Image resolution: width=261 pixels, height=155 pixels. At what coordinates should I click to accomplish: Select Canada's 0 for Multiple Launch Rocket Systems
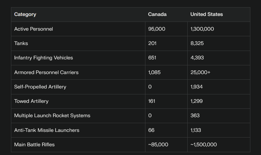tap(150, 116)
